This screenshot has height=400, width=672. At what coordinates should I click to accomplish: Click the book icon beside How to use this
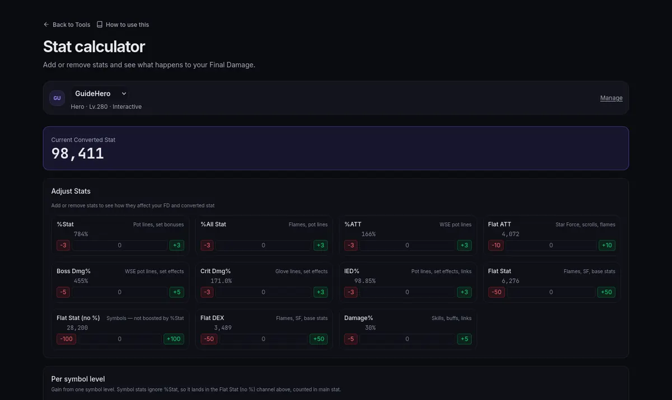pos(100,25)
